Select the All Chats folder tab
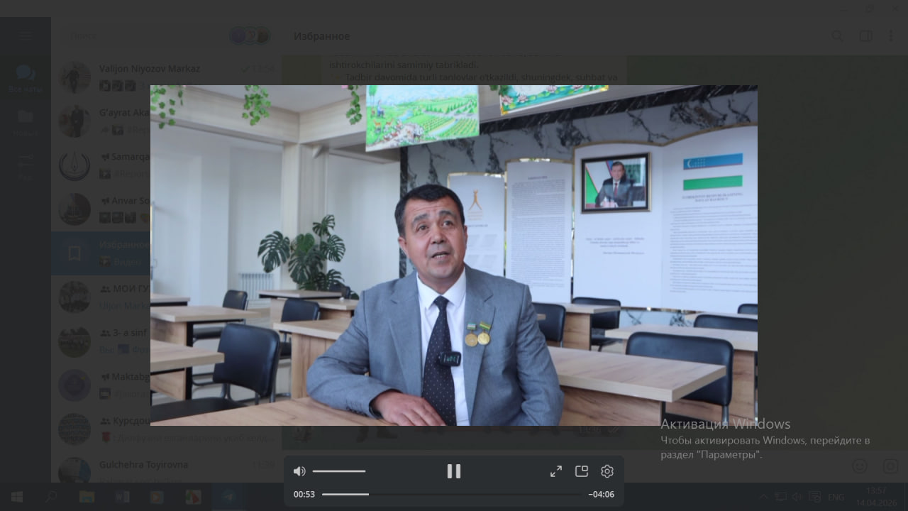908x511 pixels. click(x=26, y=77)
